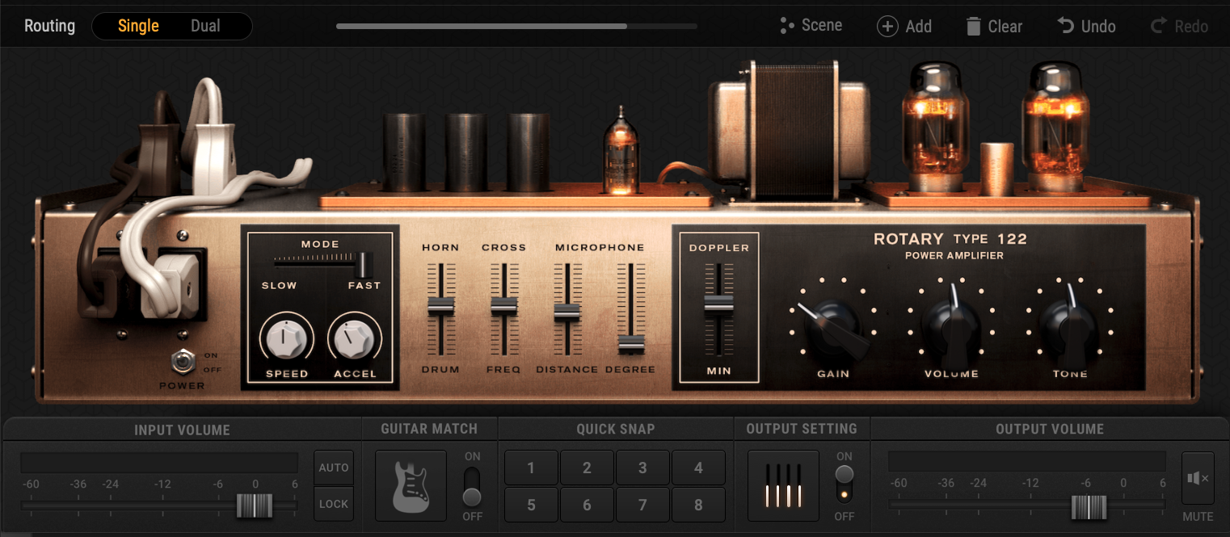Click the Lock input volume button
This screenshot has width=1230, height=537.
pyautogui.click(x=334, y=504)
